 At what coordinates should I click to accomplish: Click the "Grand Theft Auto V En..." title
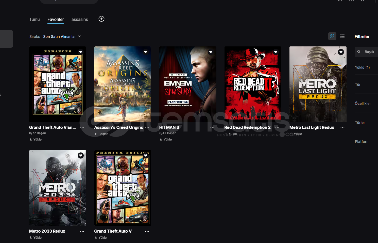(53, 128)
